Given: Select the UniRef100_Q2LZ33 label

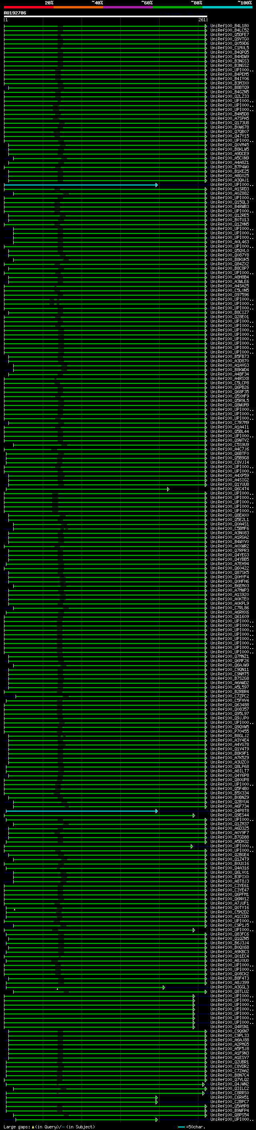Looking at the screenshot, I should pos(230,97).
